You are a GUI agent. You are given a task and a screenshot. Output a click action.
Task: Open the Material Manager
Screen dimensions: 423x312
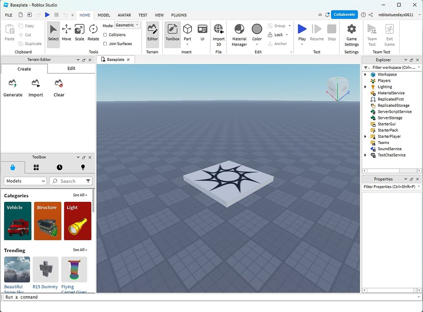(x=239, y=33)
